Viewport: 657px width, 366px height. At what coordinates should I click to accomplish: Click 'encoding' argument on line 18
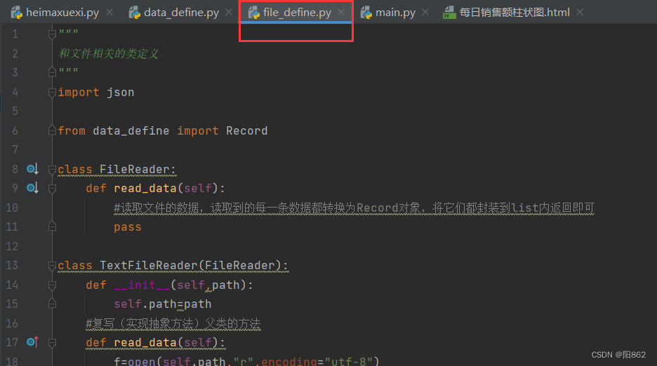289,361
